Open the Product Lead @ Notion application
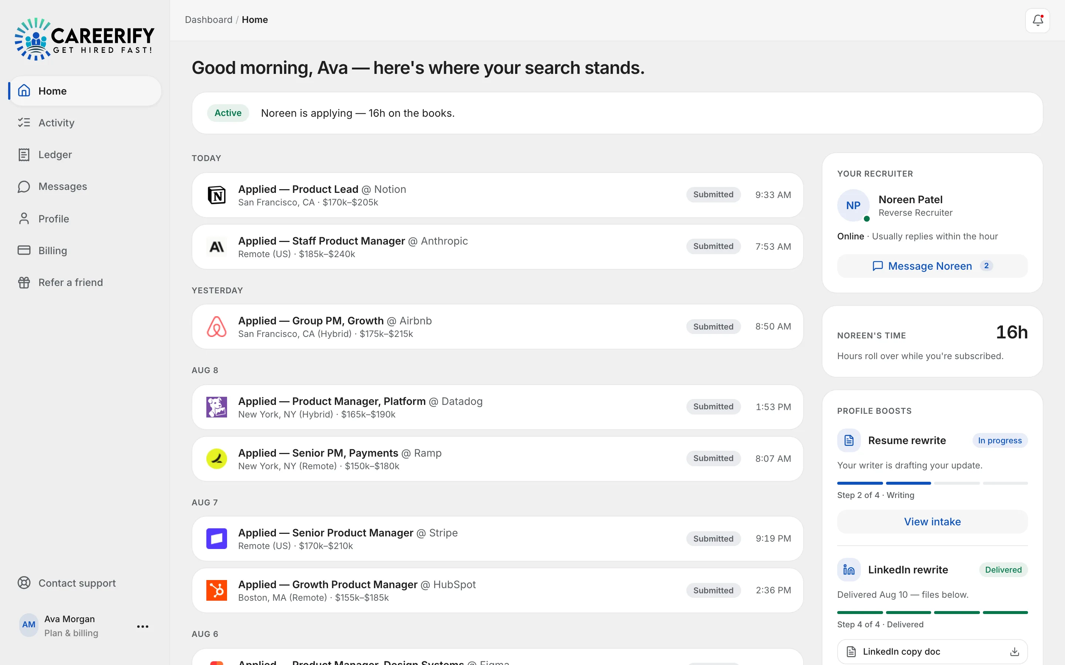The image size is (1065, 665). [x=497, y=195]
